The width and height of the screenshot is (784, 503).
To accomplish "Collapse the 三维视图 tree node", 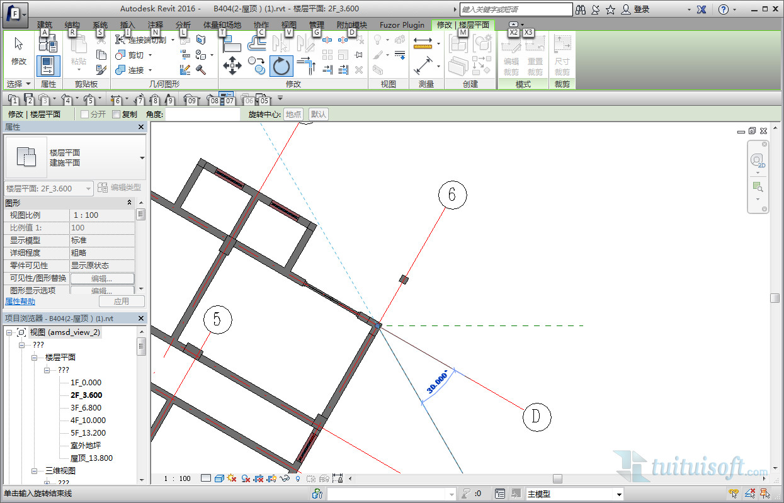I will click(x=35, y=471).
